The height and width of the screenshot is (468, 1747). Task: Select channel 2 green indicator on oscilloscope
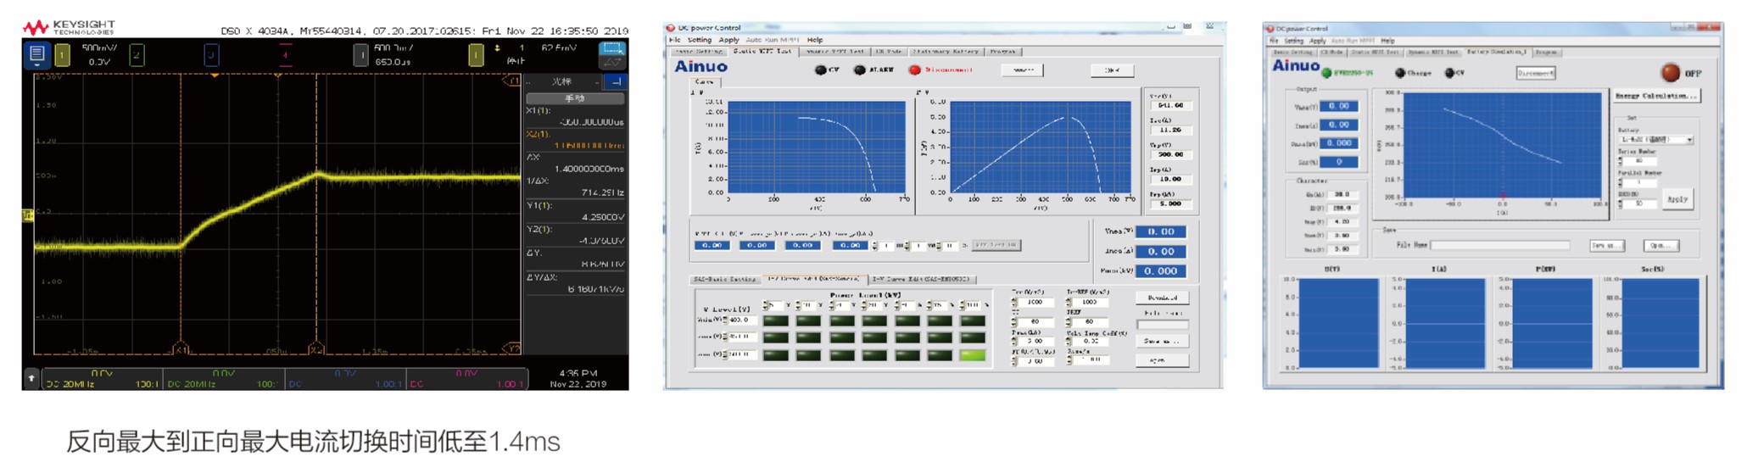137,55
